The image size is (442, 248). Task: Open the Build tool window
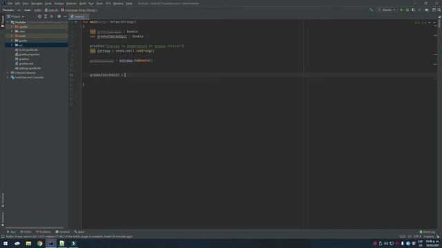tap(79, 232)
